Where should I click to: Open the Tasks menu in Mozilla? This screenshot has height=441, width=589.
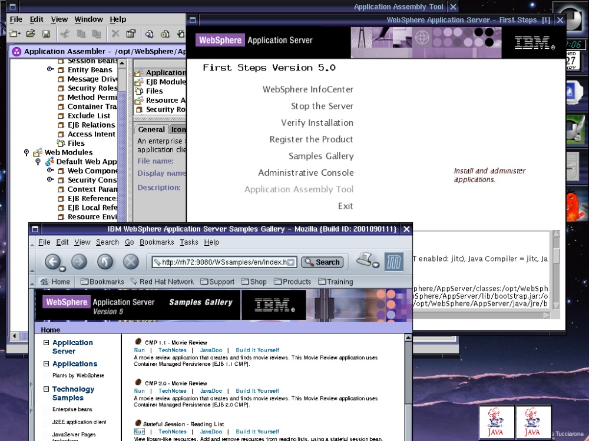click(189, 242)
